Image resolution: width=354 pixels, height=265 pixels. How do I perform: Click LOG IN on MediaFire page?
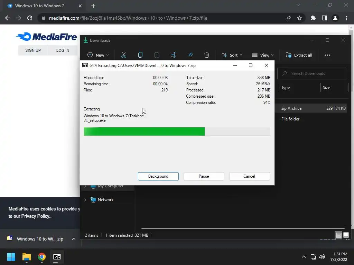63,50
